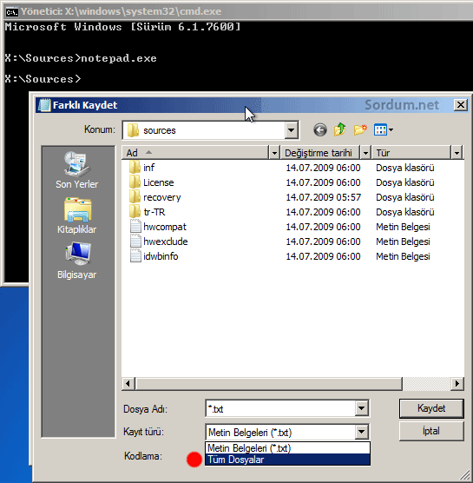This screenshot has height=483, width=473.
Task: Select the date of the recovery folder
Action: tap(323, 197)
